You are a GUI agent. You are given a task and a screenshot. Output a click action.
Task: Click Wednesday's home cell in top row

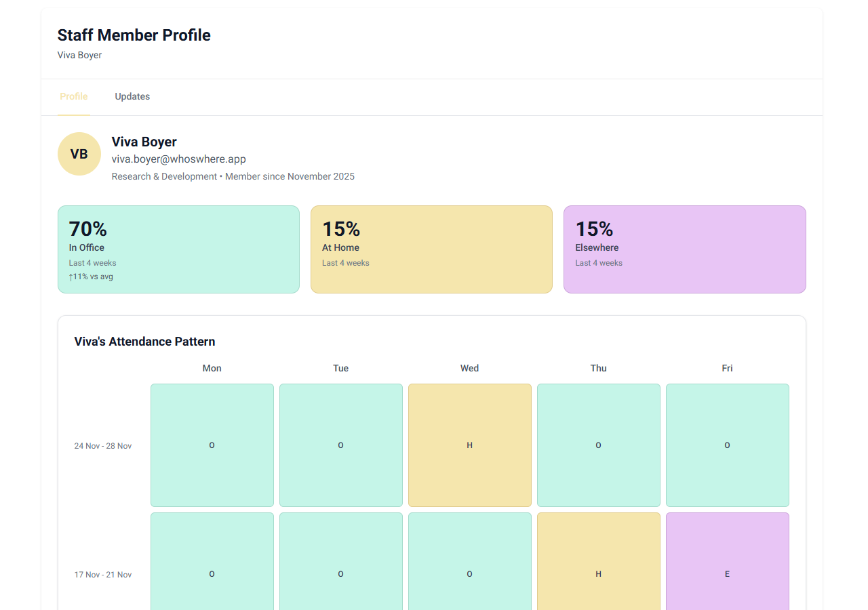(469, 445)
